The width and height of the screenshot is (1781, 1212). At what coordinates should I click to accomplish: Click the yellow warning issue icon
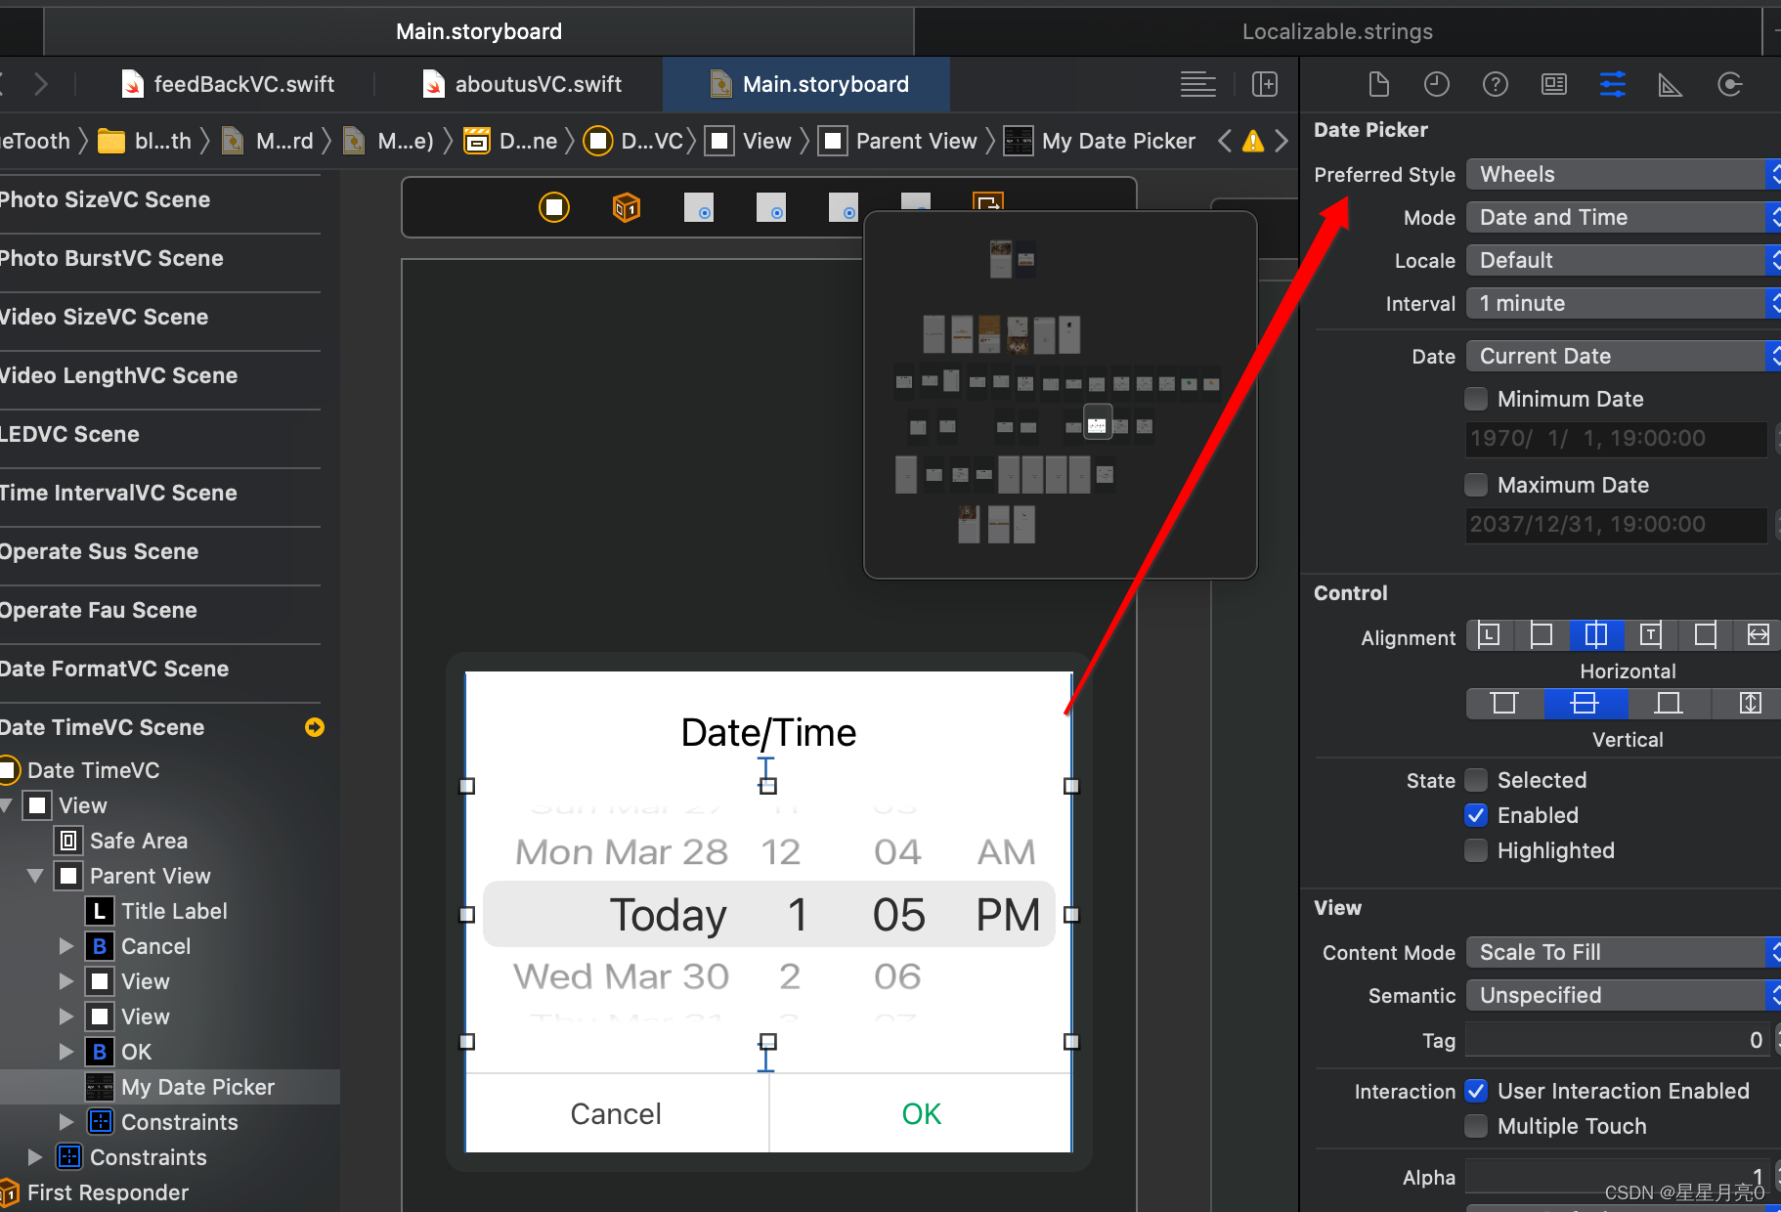tap(1252, 142)
